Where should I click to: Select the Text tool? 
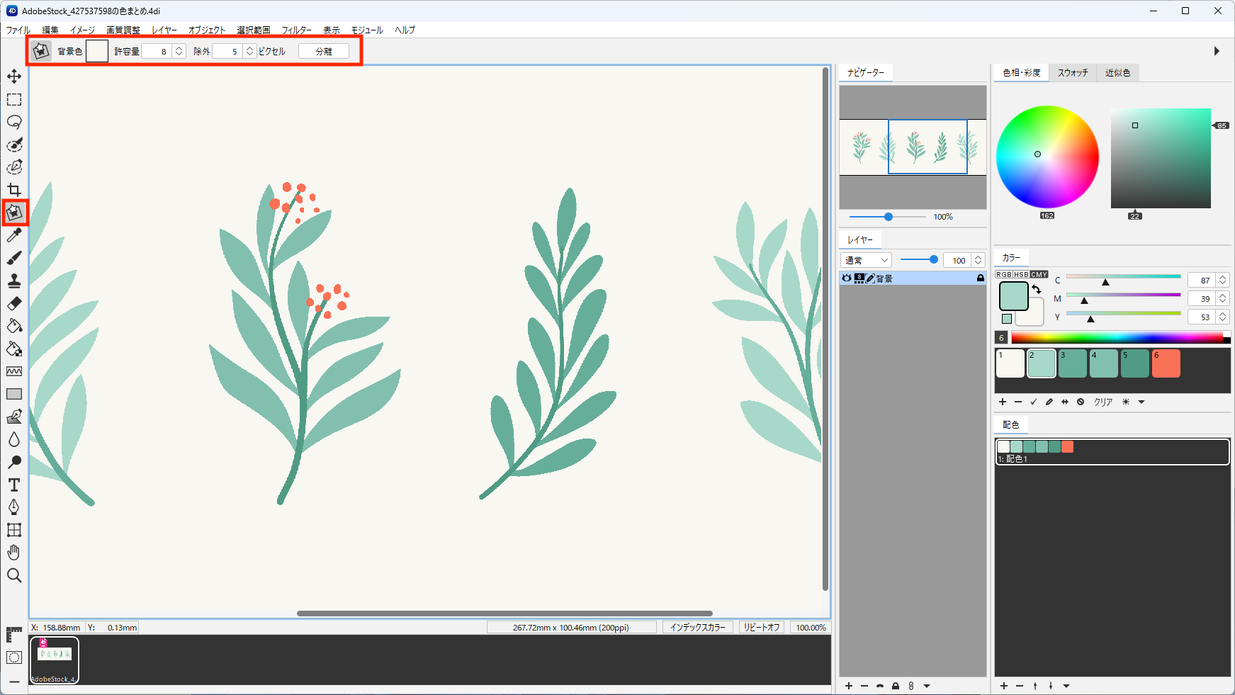coord(14,485)
